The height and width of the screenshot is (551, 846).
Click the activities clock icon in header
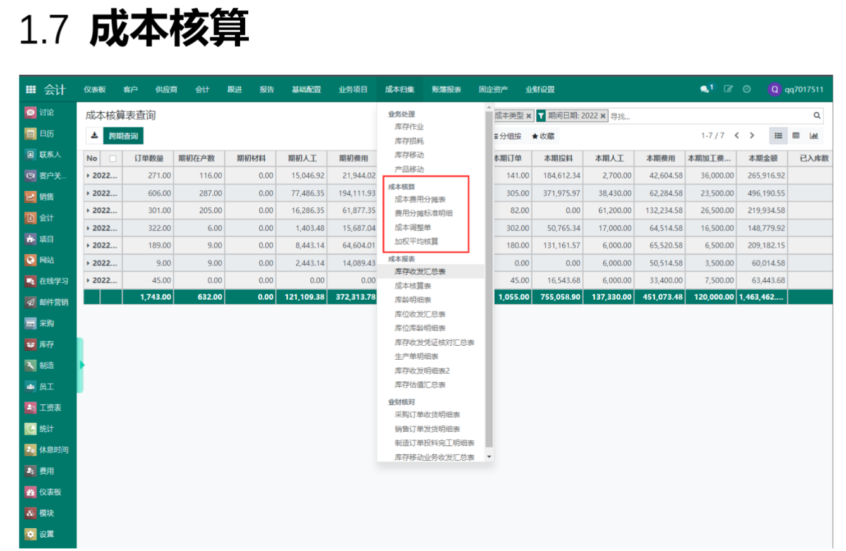[x=747, y=90]
